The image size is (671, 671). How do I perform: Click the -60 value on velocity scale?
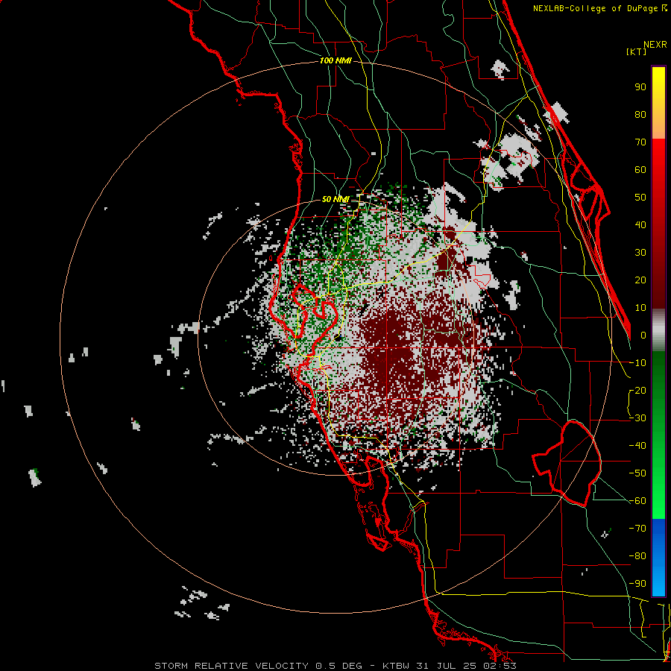(x=637, y=501)
